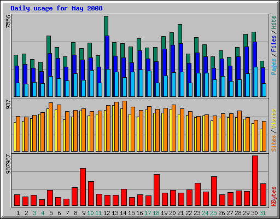This screenshot has width=280, height=219.
Task: Select day 5 on the x-axis
Action: (51, 213)
